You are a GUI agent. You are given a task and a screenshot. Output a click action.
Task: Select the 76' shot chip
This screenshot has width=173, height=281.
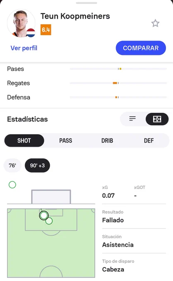tap(12, 165)
